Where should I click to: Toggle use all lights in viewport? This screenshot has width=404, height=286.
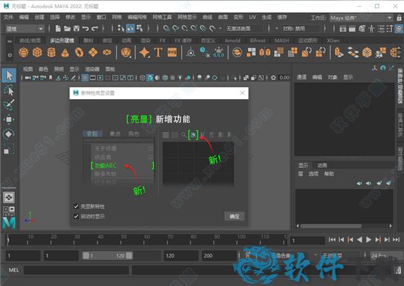click(180, 78)
